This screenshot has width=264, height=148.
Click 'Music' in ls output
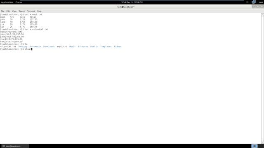click(x=73, y=46)
